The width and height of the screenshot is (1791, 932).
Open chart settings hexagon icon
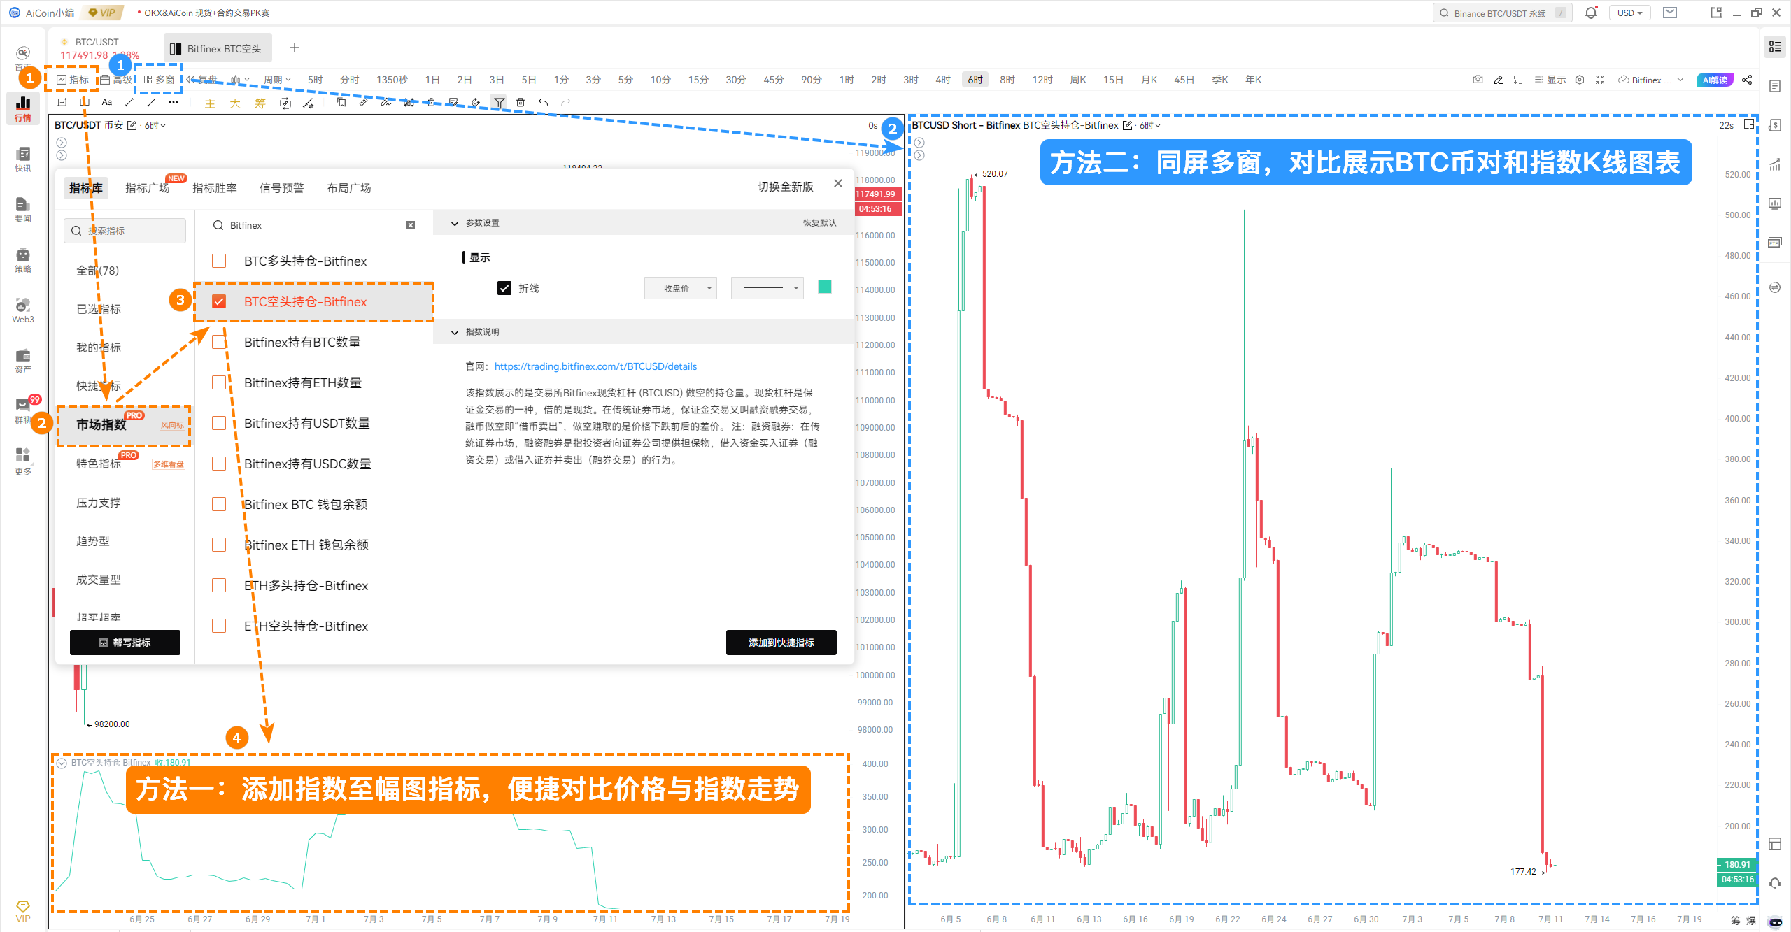pyautogui.click(x=1580, y=80)
